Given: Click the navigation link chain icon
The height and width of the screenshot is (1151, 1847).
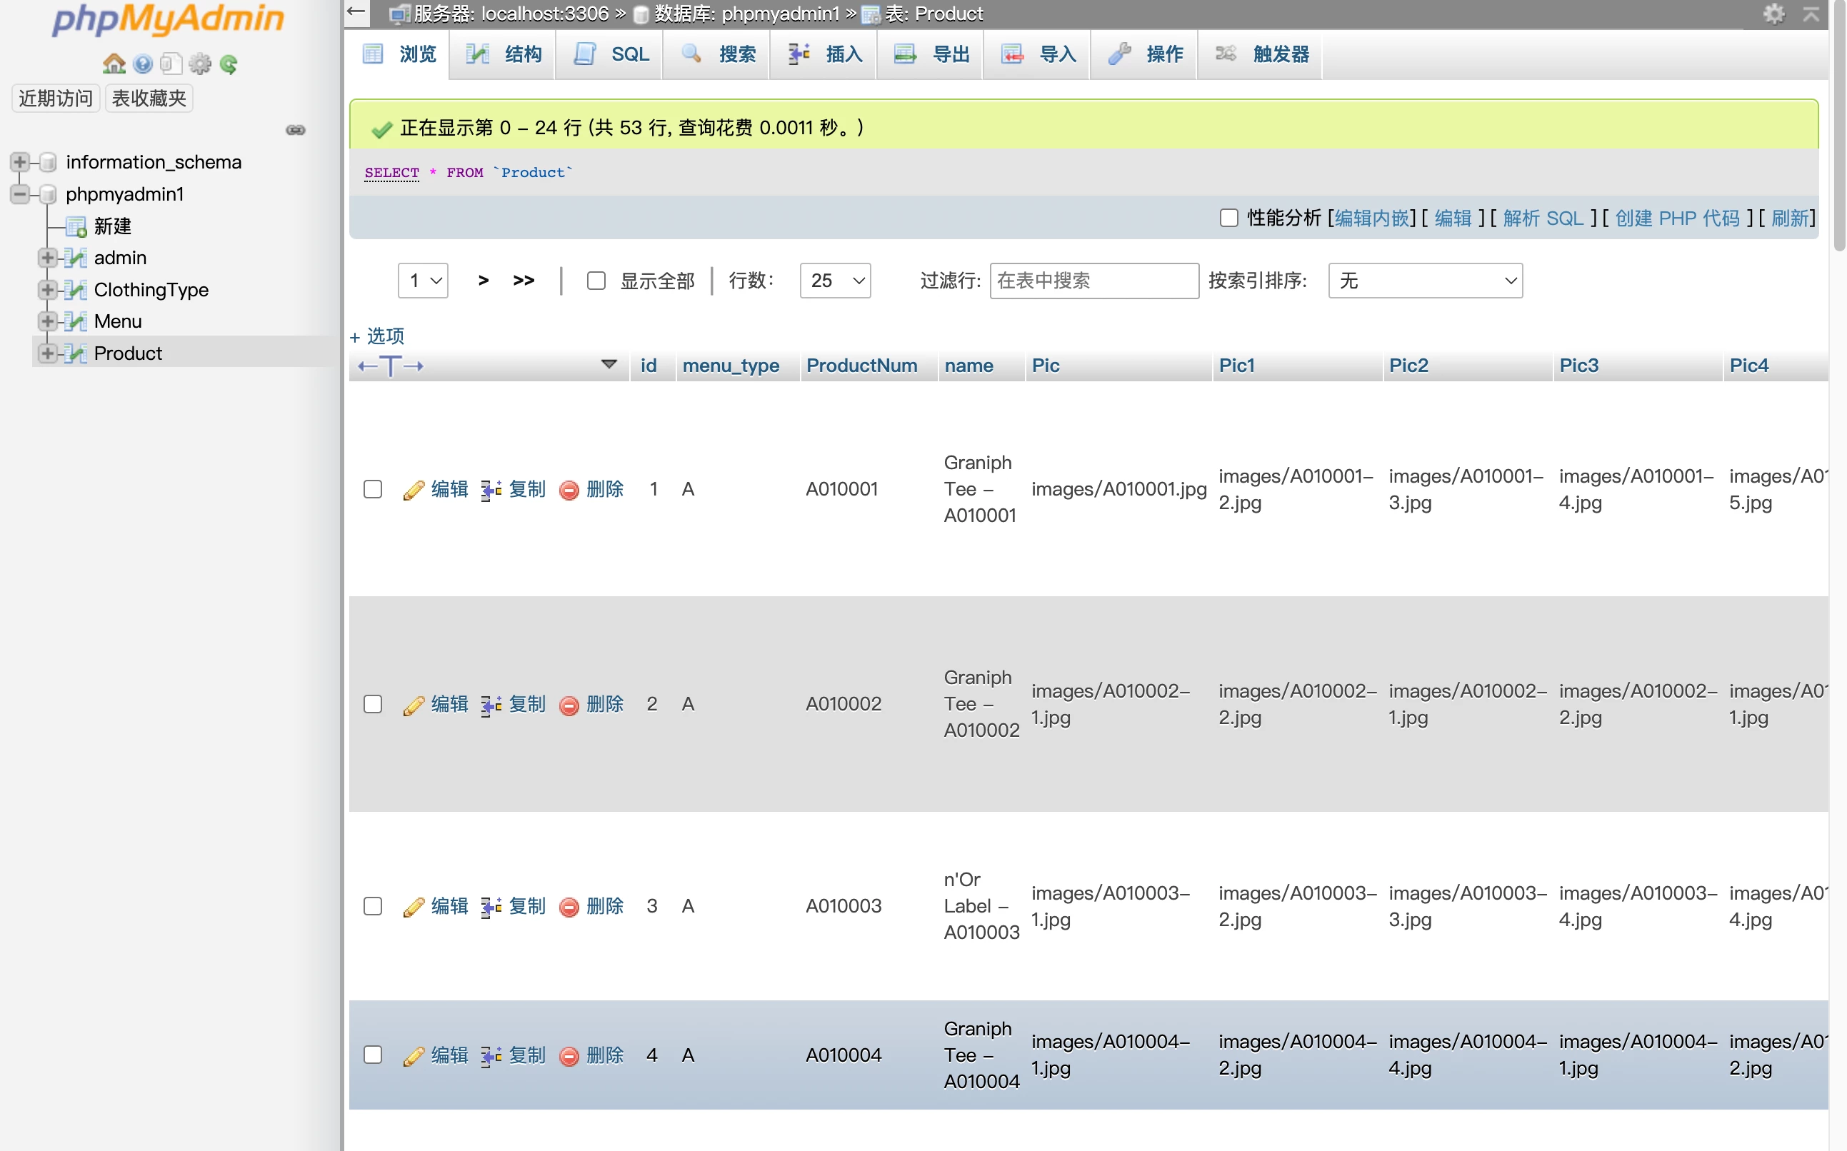Looking at the screenshot, I should (x=296, y=130).
